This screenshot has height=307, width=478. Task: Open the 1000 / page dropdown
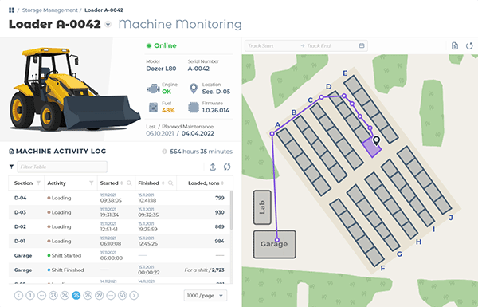206,295
